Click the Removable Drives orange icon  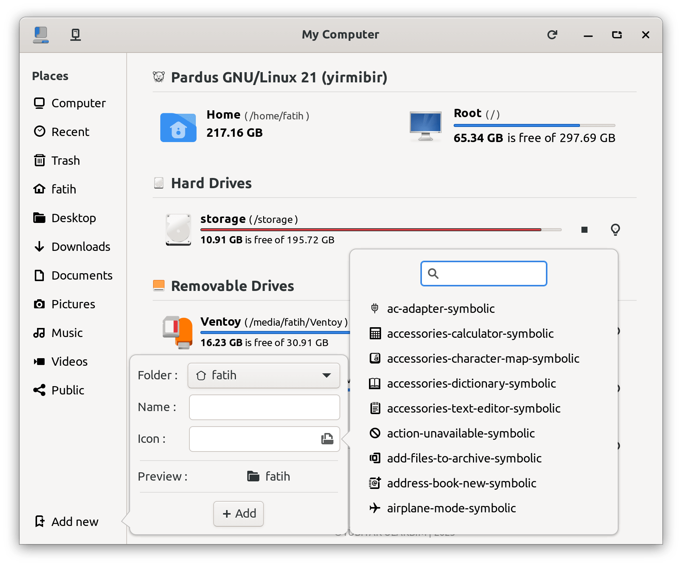(159, 286)
